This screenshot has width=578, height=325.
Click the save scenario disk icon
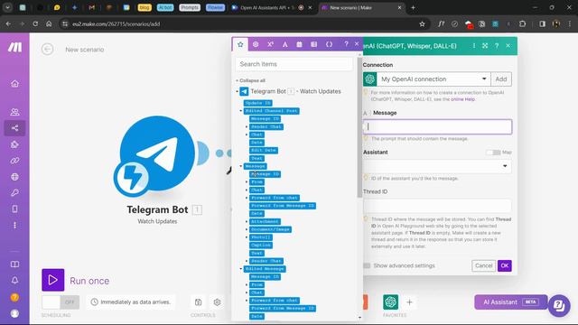click(199, 302)
